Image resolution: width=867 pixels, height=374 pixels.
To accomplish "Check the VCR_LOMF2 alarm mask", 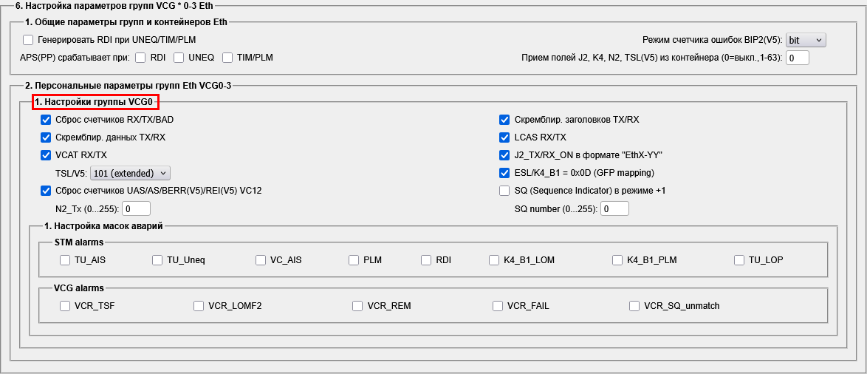I will 199,306.
